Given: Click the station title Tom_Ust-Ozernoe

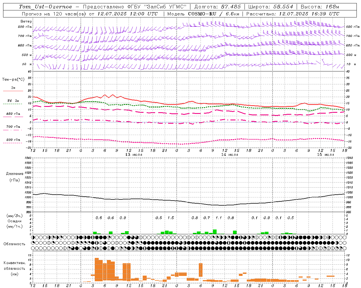Looking at the screenshot, I should click(45, 7).
